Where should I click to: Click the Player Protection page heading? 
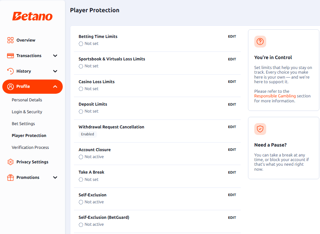pyautogui.click(x=95, y=10)
